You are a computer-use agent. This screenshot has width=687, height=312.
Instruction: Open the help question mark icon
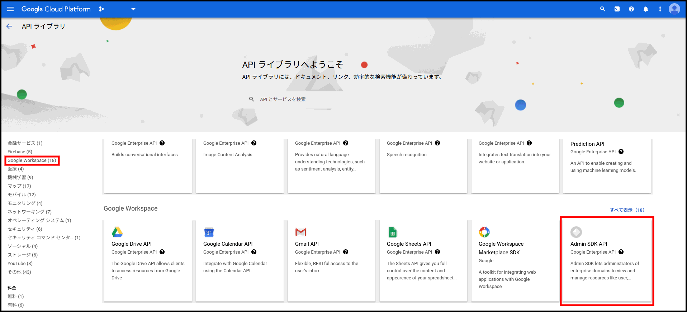tap(631, 9)
